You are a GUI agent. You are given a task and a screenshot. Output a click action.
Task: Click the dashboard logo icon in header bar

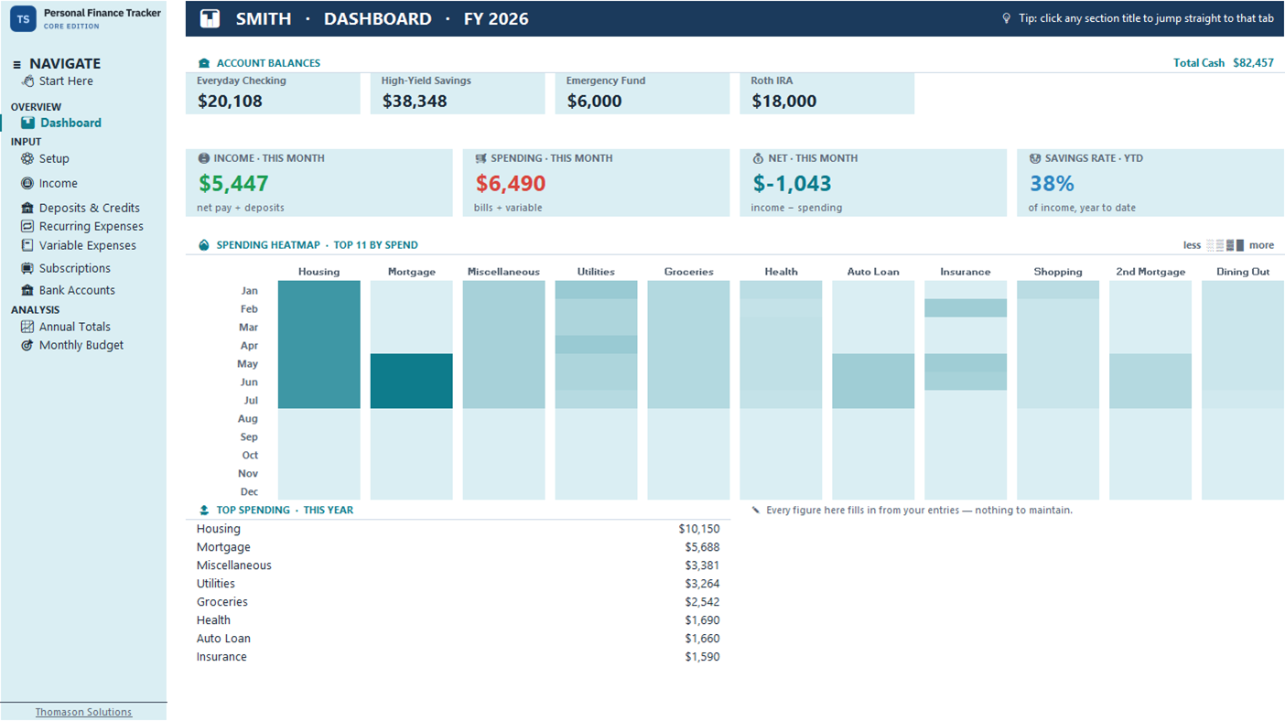click(211, 19)
